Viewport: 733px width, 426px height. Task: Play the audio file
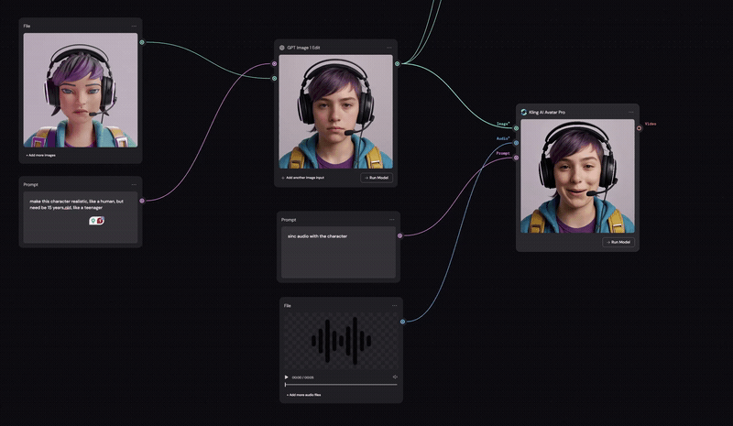287,377
